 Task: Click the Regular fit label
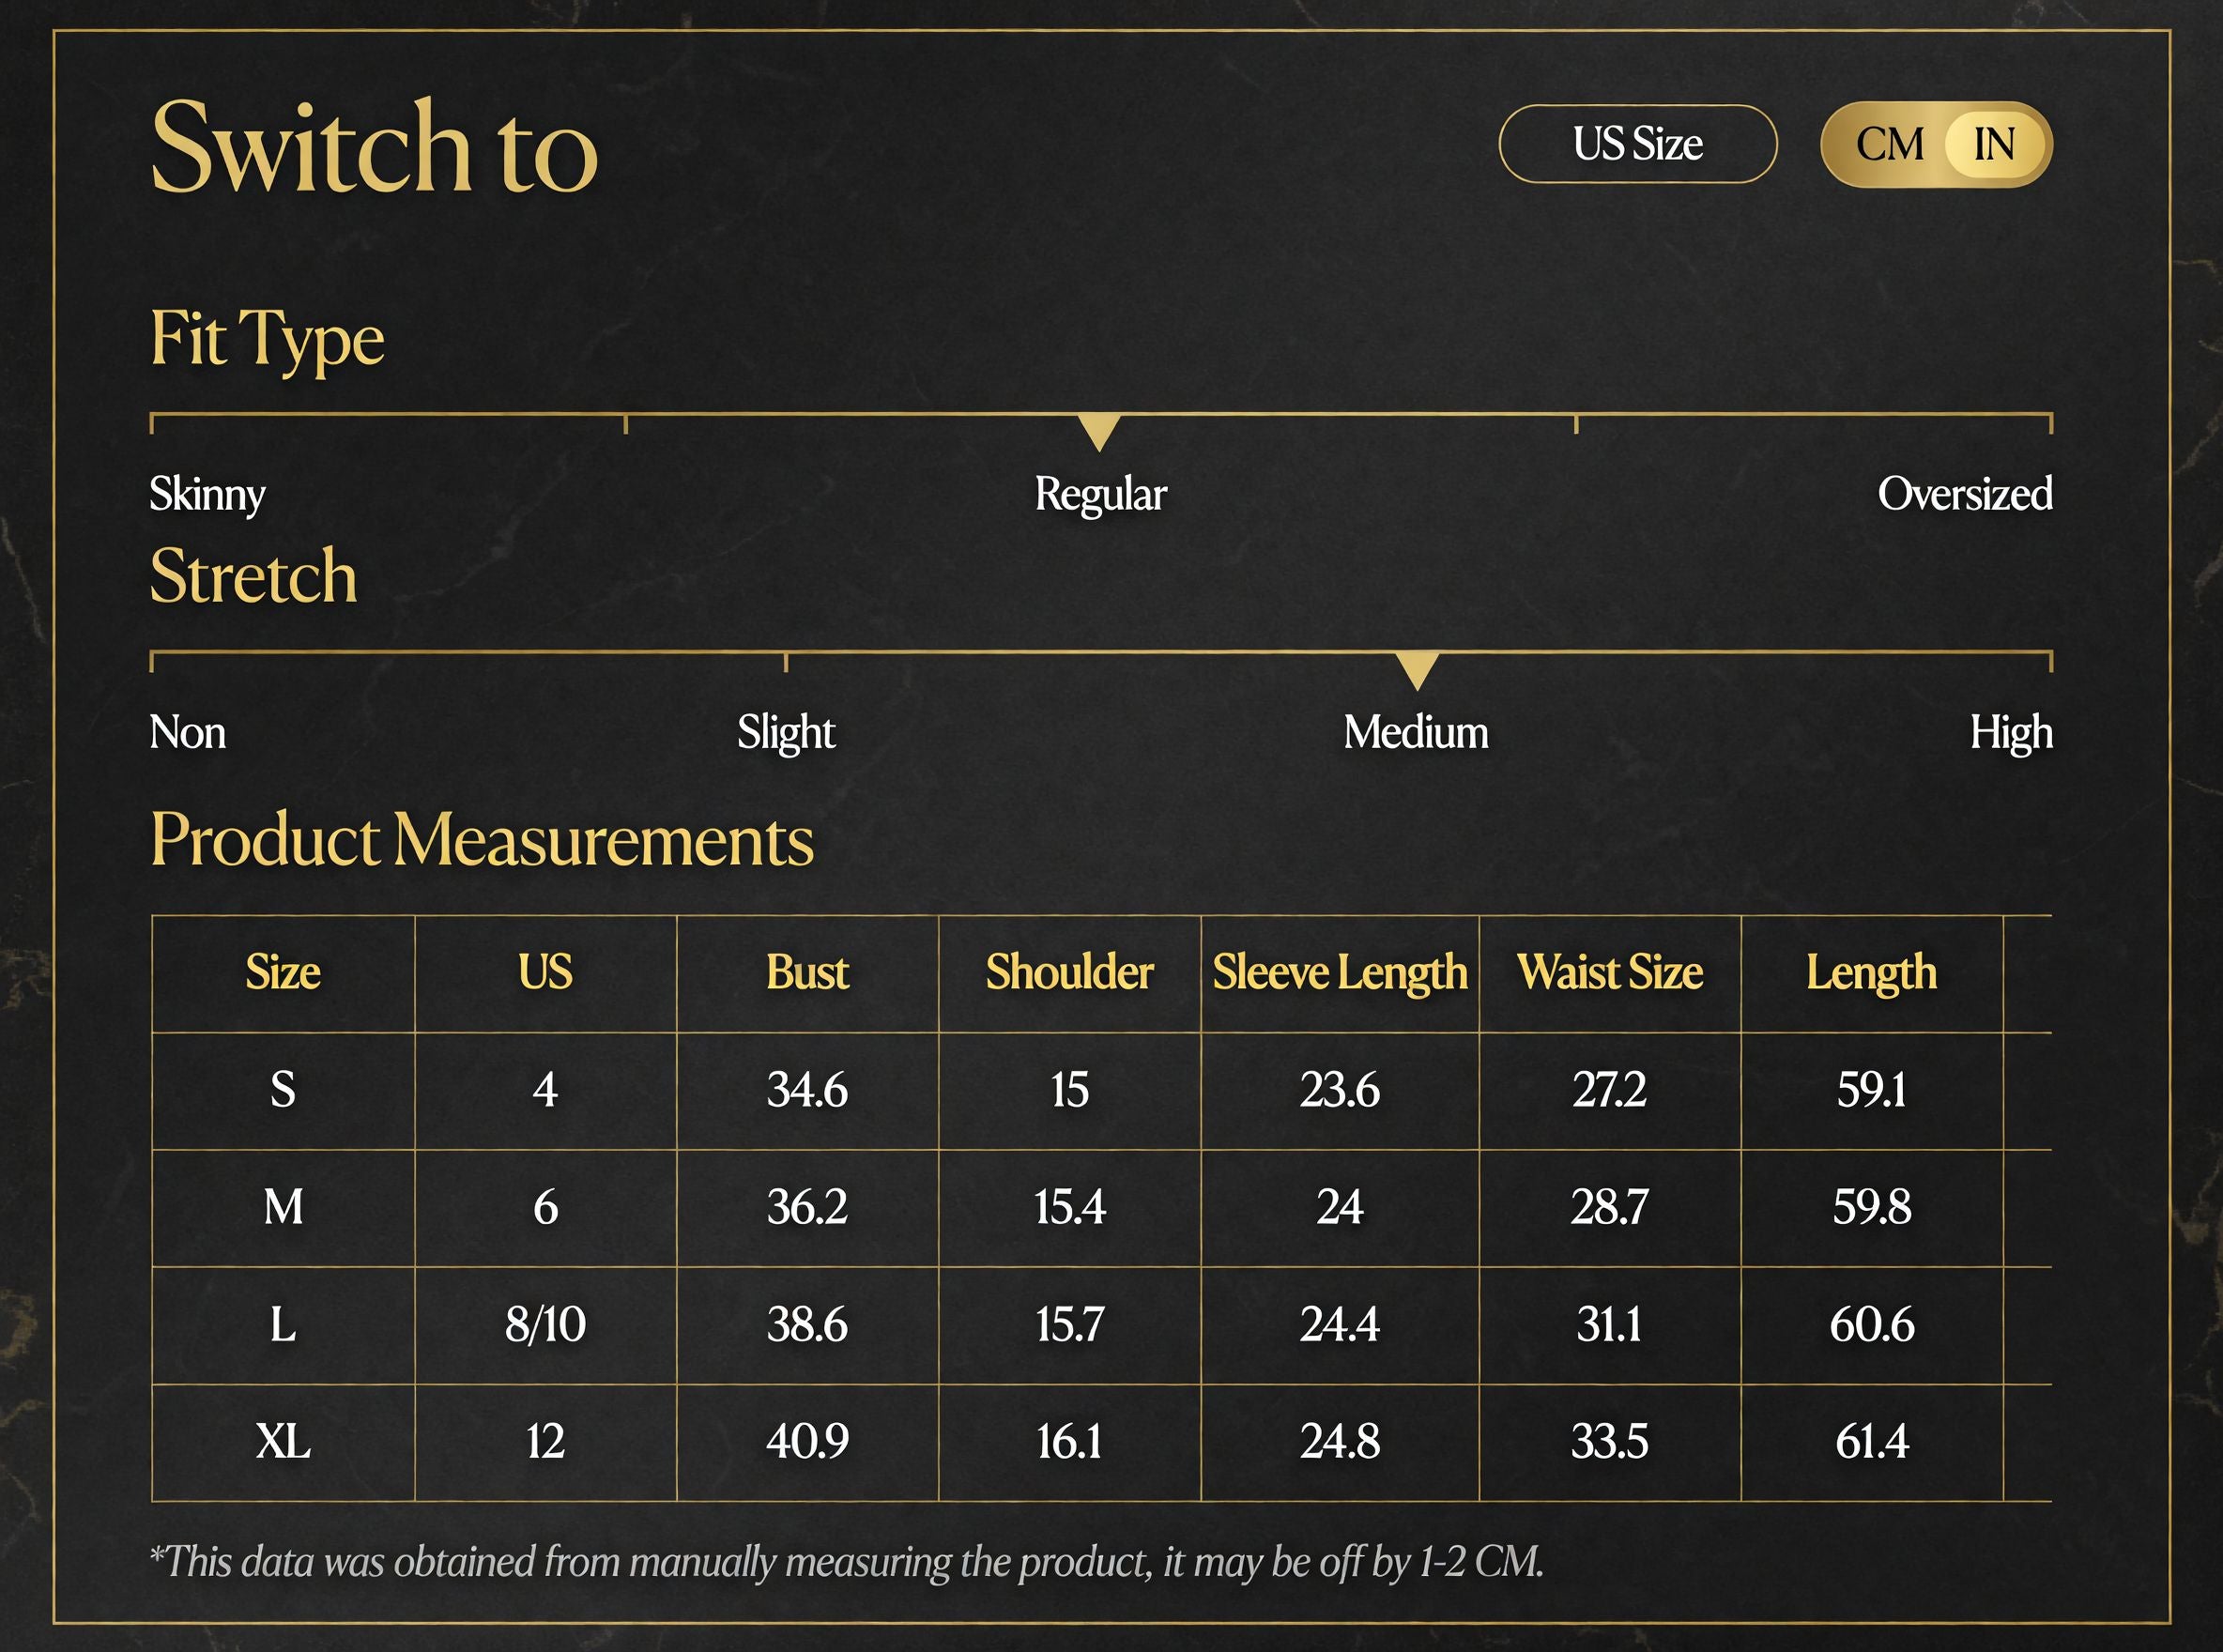tap(1100, 494)
